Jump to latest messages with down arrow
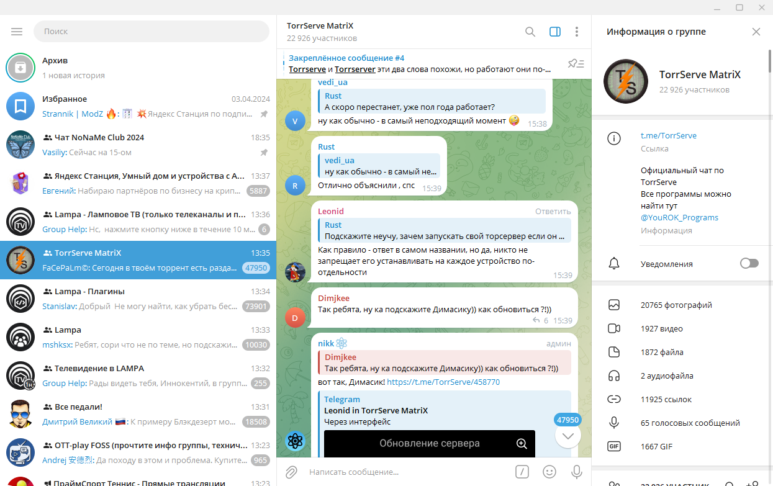The width and height of the screenshot is (773, 486). (567, 436)
